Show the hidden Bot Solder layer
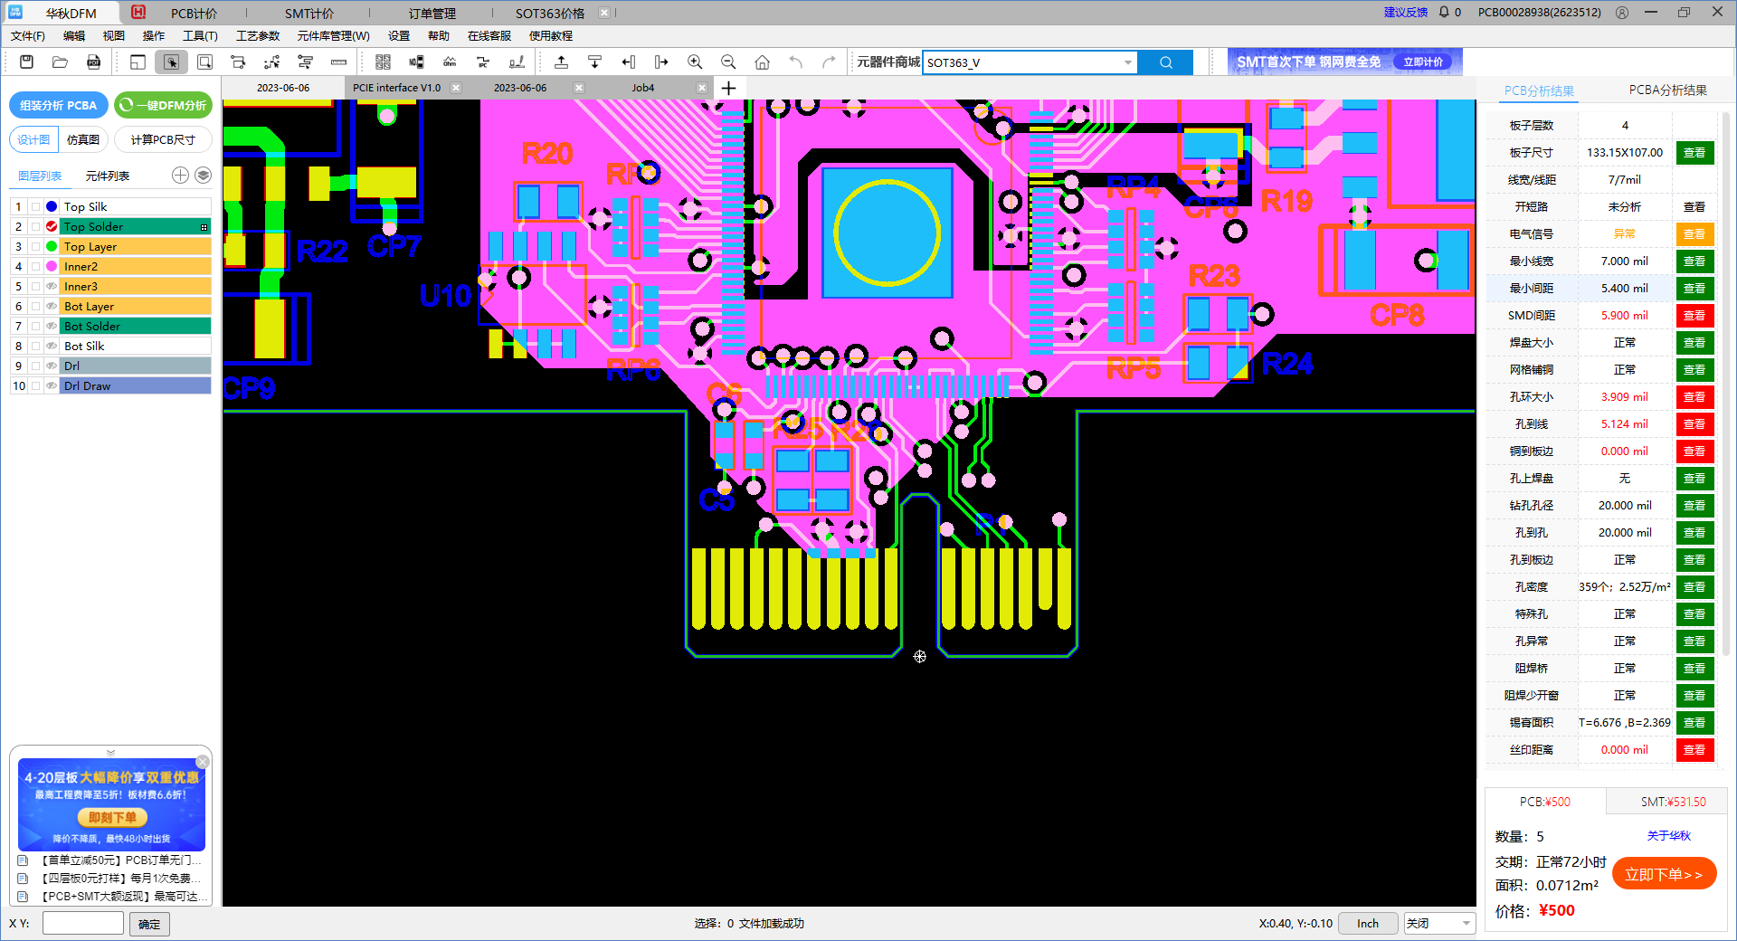 [x=52, y=326]
